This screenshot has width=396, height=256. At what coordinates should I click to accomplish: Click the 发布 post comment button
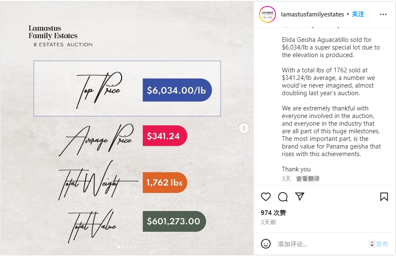[382, 244]
